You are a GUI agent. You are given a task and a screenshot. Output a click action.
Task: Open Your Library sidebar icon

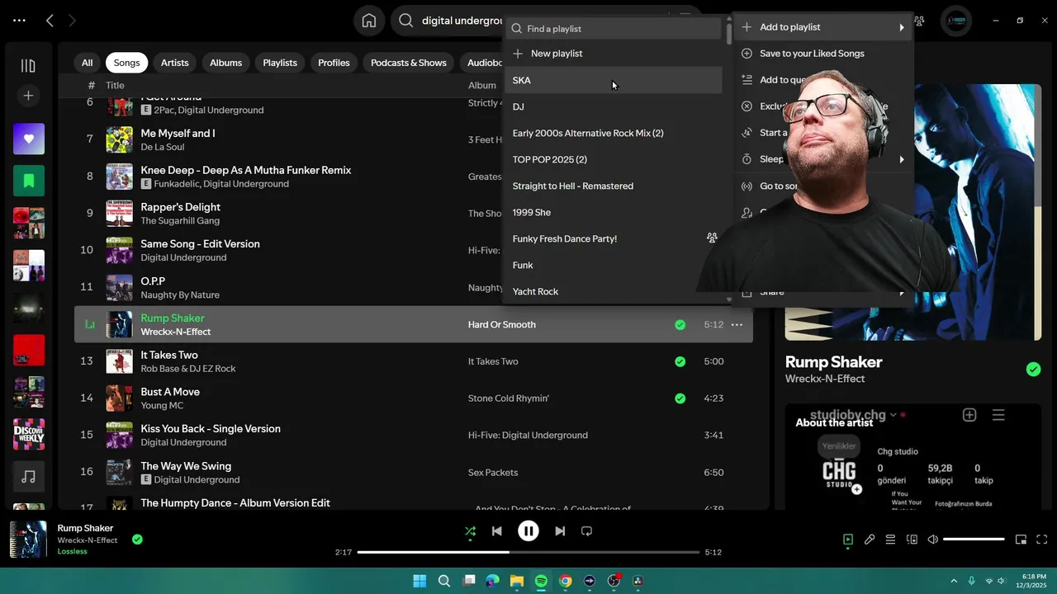(x=28, y=66)
